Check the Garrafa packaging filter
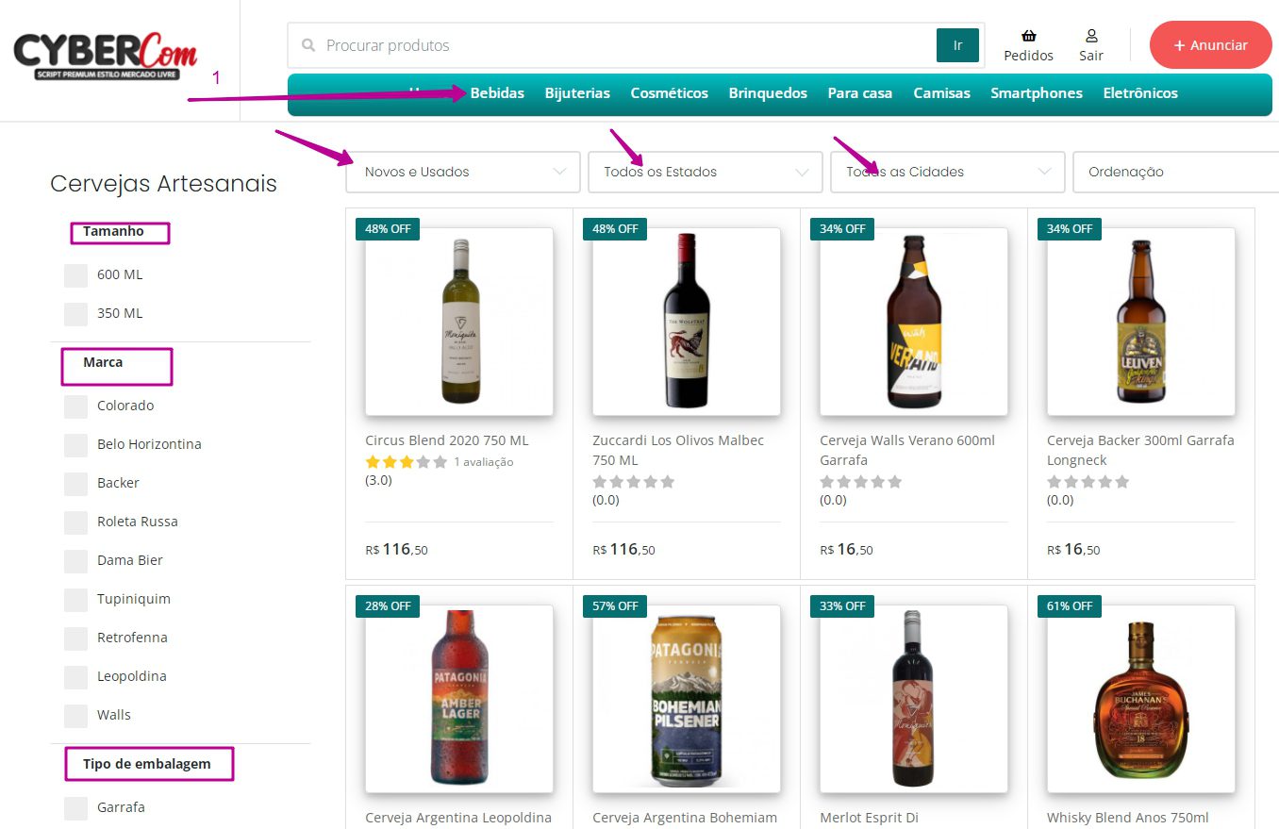Viewport: 1279px width, 829px height. [75, 808]
